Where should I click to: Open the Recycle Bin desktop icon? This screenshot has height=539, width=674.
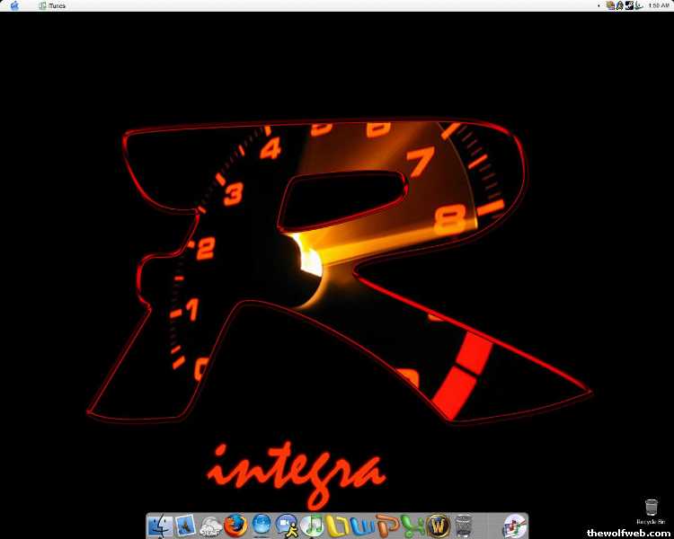651,511
